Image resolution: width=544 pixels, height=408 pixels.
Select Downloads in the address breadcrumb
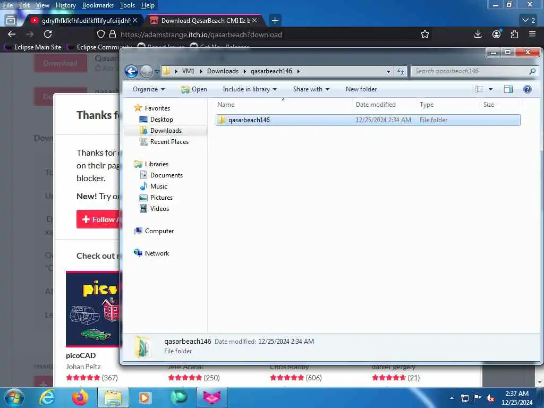pos(223,71)
